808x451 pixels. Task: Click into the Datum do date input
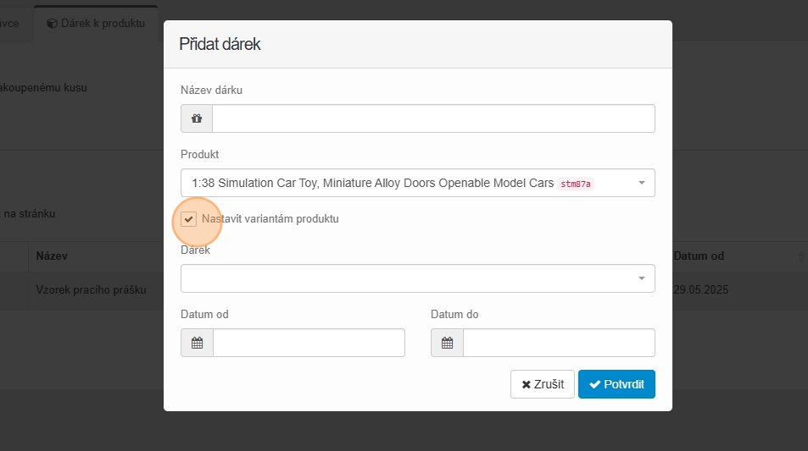[559, 343]
